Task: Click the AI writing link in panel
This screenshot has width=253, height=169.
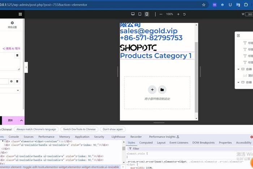Action: tap(11, 48)
